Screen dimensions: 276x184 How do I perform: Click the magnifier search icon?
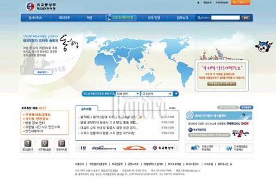point(199,17)
